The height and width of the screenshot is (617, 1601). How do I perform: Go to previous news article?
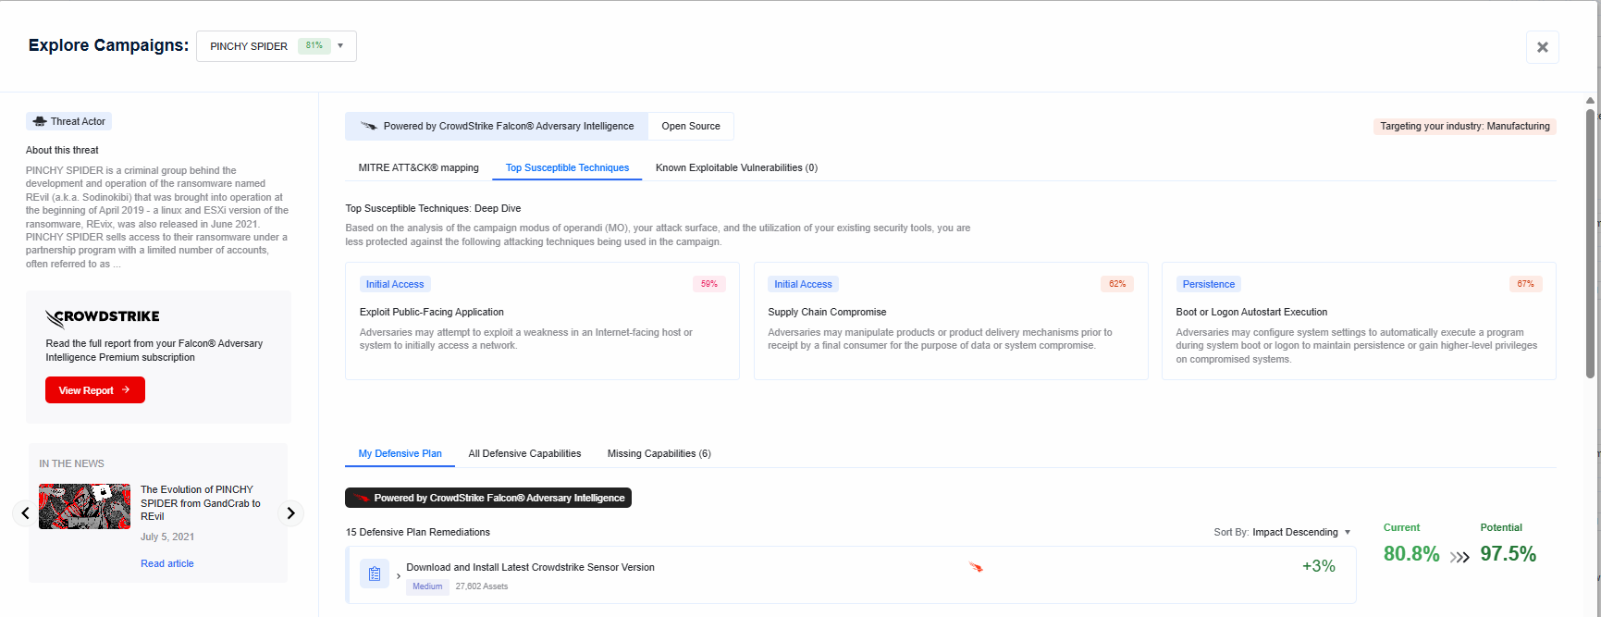(25, 512)
